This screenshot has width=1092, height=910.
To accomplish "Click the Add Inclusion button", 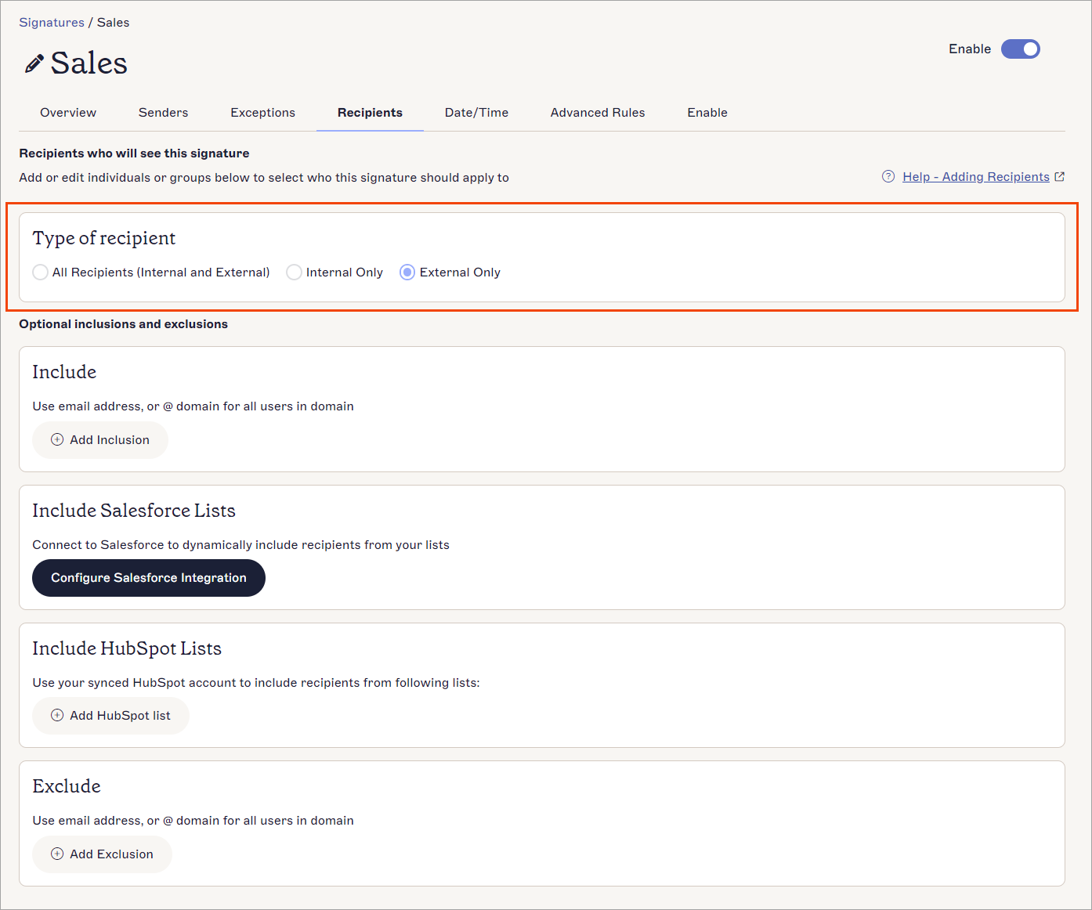I will [100, 439].
